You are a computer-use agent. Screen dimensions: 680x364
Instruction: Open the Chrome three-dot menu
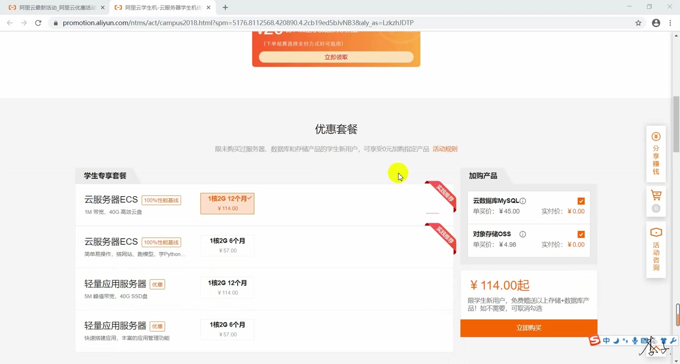670,23
